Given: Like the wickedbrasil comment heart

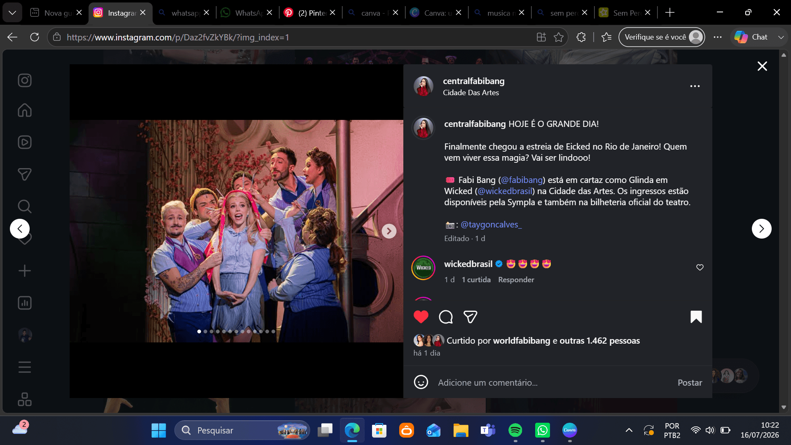Looking at the screenshot, I should (x=700, y=267).
